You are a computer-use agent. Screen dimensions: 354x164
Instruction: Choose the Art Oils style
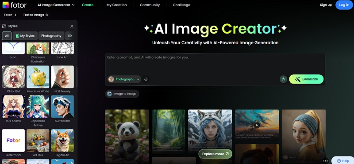(38, 140)
